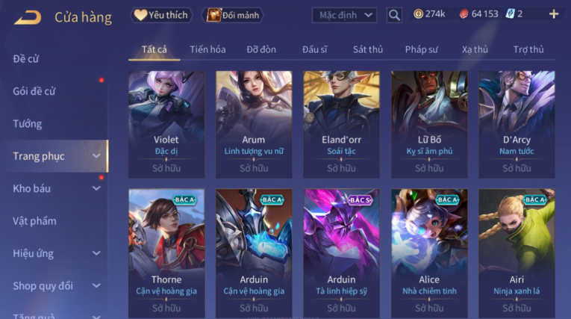
Task: Switch to the Pháp sư tab
Action: [x=421, y=49]
